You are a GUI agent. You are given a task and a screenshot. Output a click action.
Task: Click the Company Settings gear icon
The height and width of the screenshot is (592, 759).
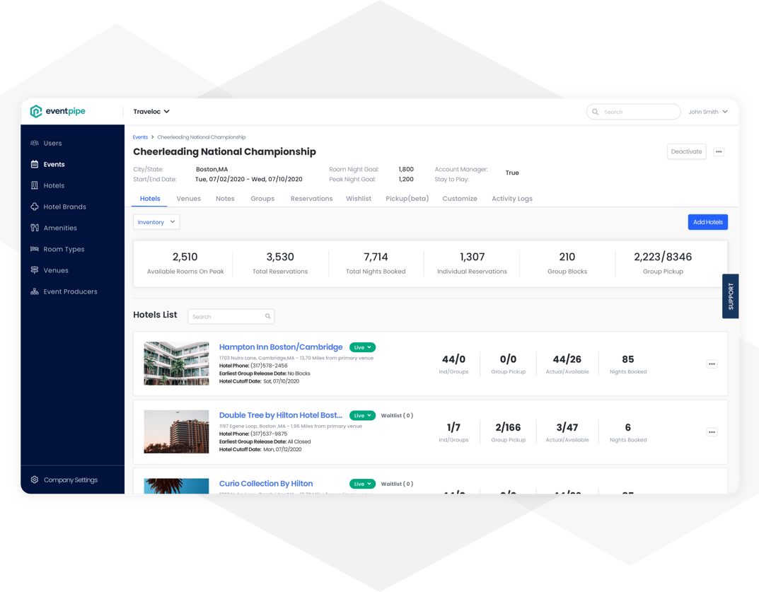pos(35,480)
